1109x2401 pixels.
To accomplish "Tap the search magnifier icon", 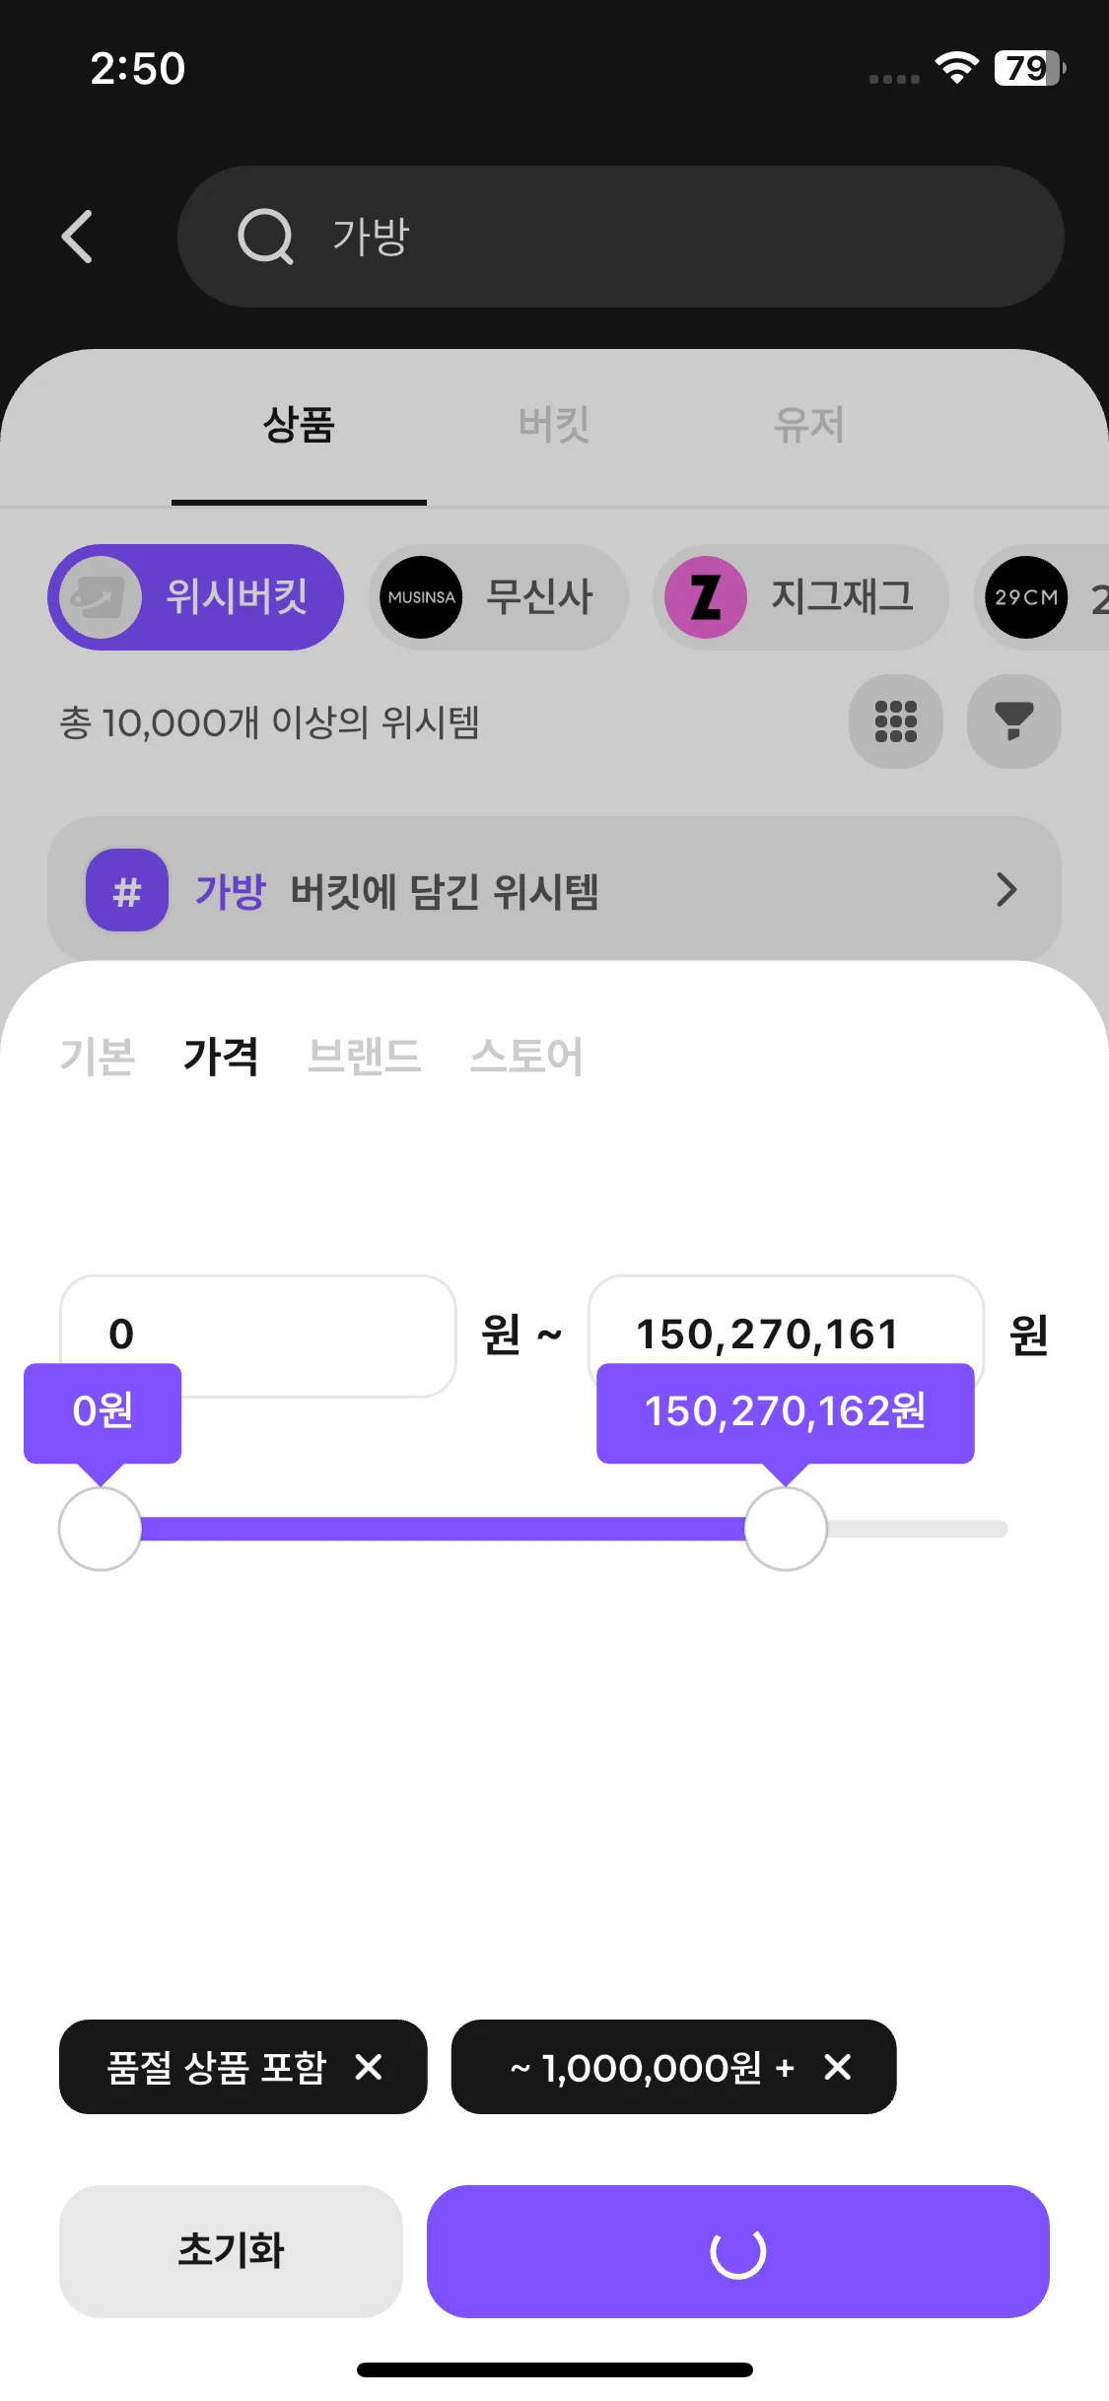I will pyautogui.click(x=265, y=237).
